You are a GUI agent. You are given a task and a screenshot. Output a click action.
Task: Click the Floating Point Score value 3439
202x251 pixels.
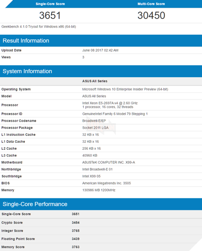(x=75, y=239)
